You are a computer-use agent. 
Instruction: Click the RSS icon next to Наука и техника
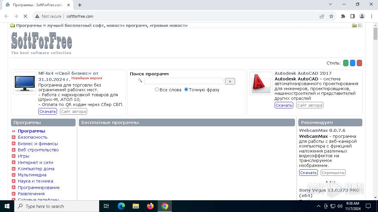click(x=14, y=181)
